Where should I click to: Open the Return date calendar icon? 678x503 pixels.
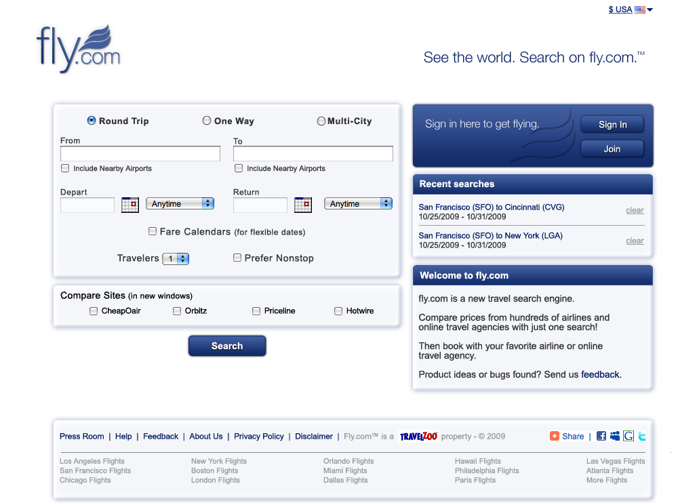click(x=302, y=205)
